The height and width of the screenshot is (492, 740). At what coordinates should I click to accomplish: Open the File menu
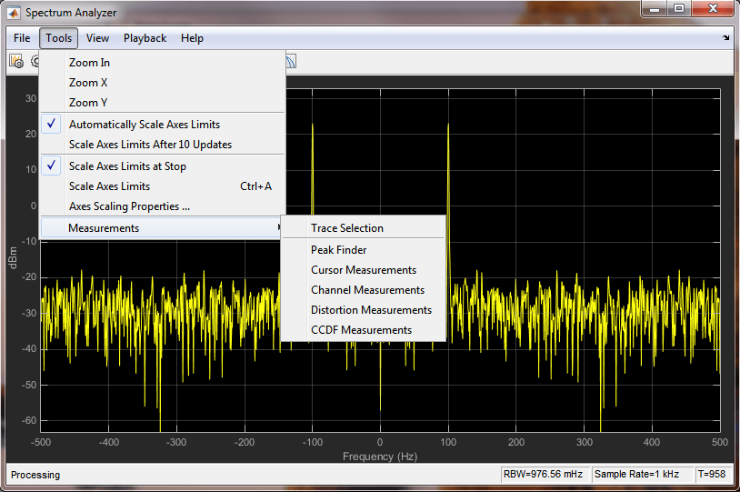coord(22,38)
